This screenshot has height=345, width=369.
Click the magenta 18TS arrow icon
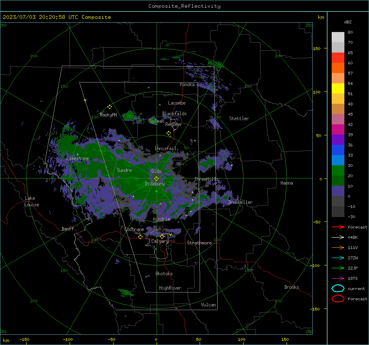(338, 279)
